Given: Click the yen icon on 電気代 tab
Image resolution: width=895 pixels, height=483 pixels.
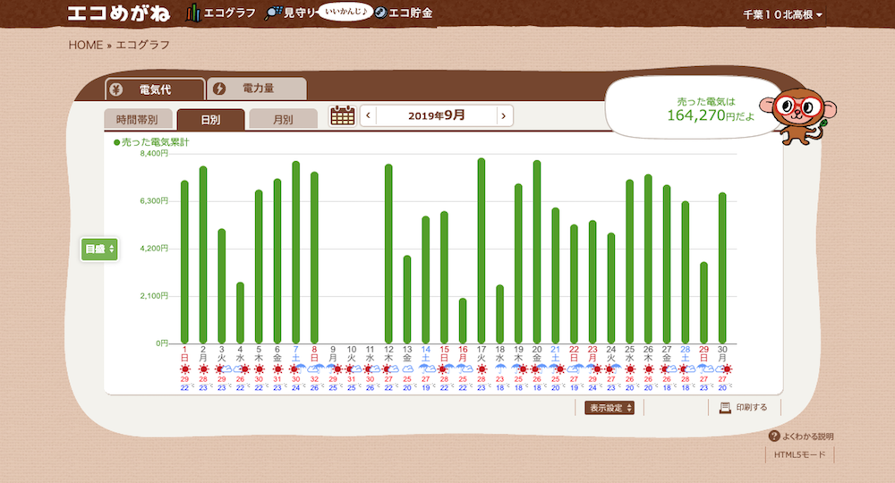Looking at the screenshot, I should pyautogui.click(x=115, y=89).
